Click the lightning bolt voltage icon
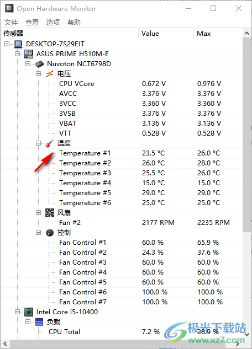The image size is (252, 349). pyautogui.click(x=50, y=74)
